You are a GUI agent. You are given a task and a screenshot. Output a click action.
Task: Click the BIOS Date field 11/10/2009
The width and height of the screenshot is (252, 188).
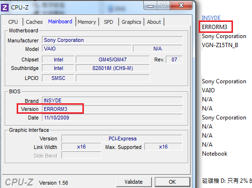point(112,118)
